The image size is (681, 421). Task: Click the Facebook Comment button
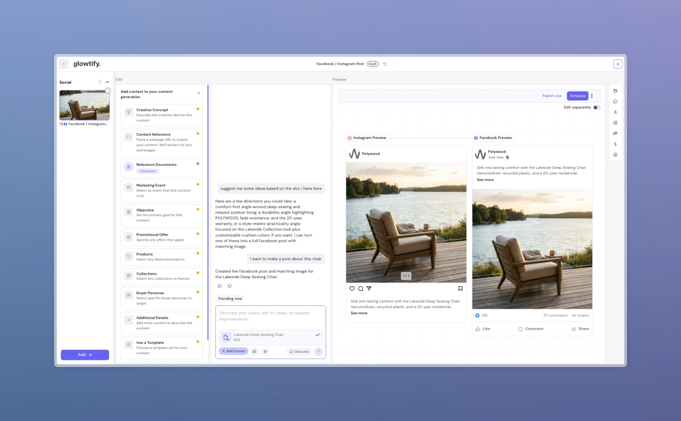coord(531,329)
